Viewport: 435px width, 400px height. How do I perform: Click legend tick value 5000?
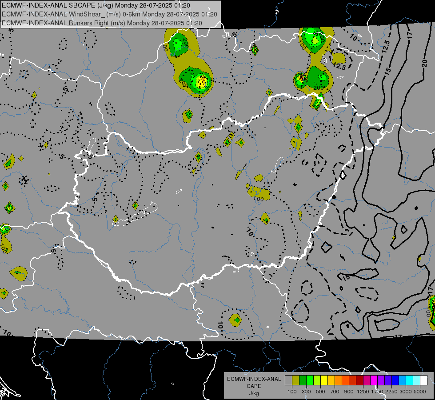coord(420,392)
